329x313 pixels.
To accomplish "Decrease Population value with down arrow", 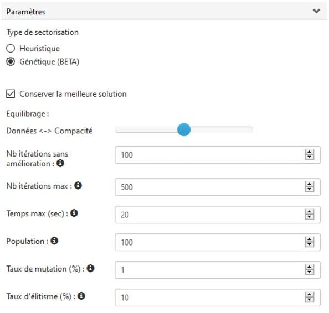I will [x=310, y=244].
